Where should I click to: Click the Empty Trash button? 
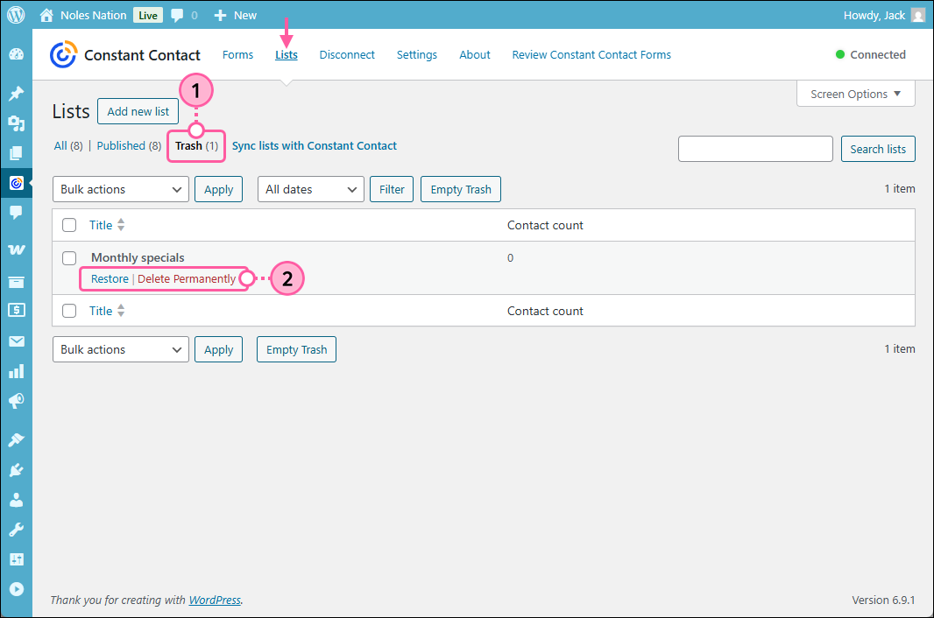pos(460,188)
